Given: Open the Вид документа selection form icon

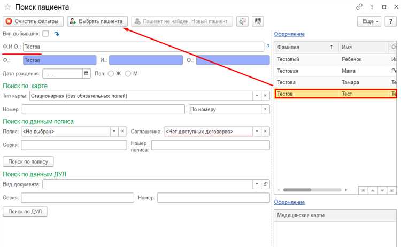Looking at the screenshot, I should [x=265, y=184].
